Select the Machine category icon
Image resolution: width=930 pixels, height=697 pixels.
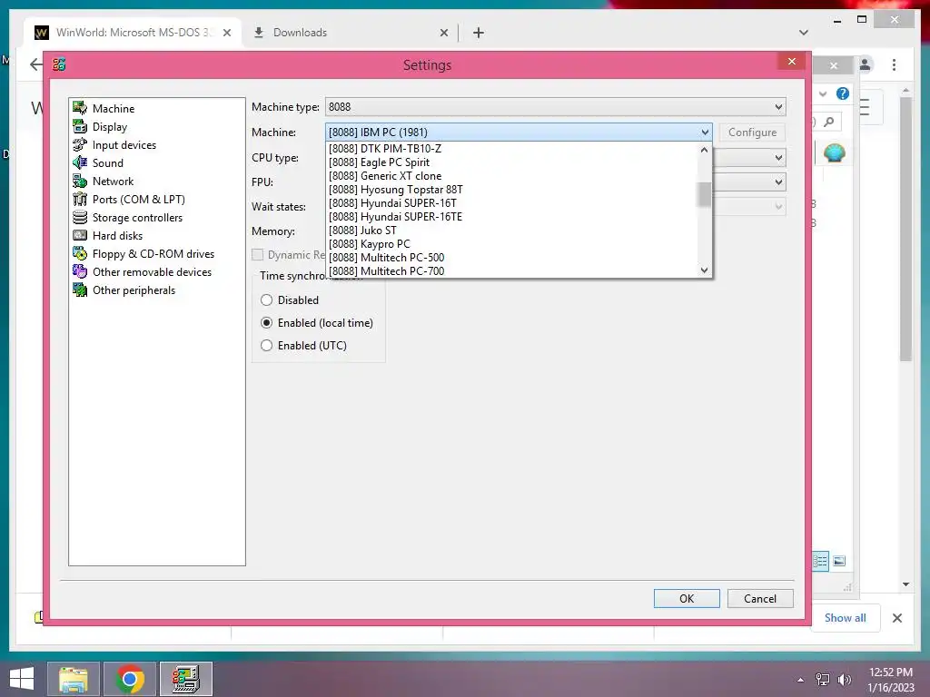[x=80, y=108]
